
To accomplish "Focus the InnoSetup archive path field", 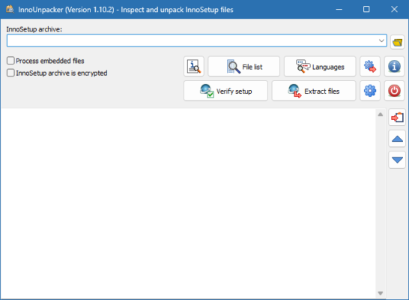I will coord(197,40).
